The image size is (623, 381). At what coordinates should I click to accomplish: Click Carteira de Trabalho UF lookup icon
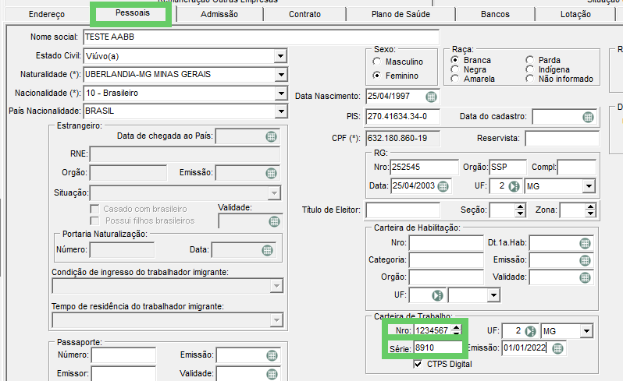tap(530, 331)
